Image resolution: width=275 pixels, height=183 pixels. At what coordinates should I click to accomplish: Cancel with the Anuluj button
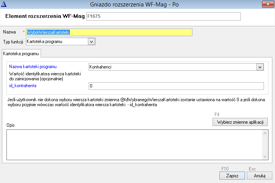tap(259, 176)
